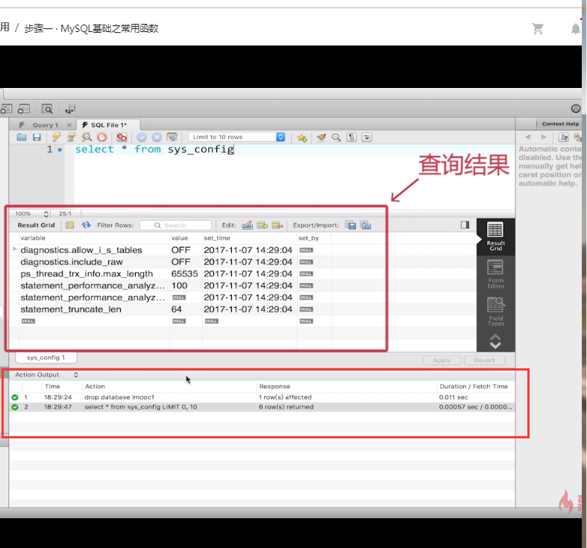Sort by the variable column header
Screen dimensions: 587x548
pos(33,238)
